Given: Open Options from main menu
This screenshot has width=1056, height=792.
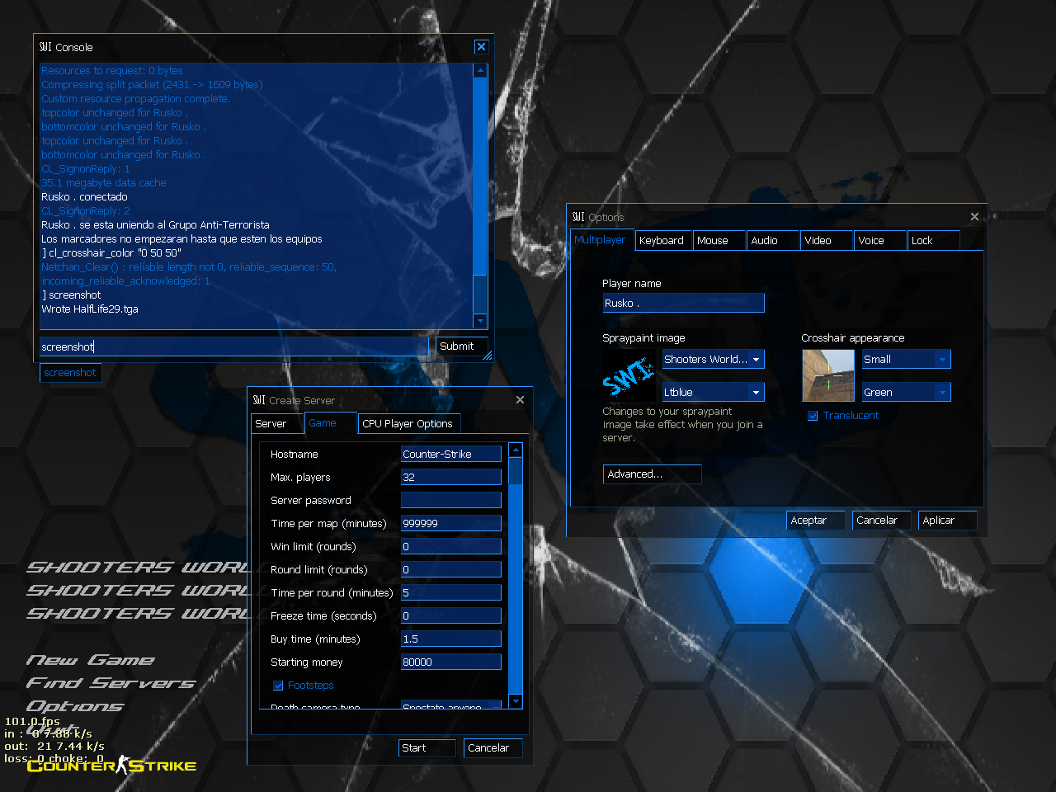Looking at the screenshot, I should pos(75,706).
